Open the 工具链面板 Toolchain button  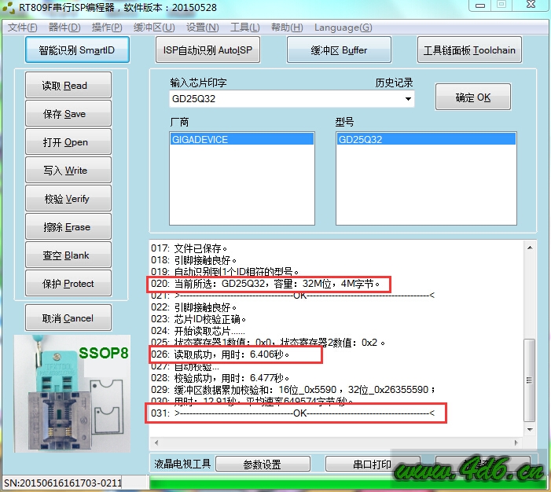(x=469, y=50)
